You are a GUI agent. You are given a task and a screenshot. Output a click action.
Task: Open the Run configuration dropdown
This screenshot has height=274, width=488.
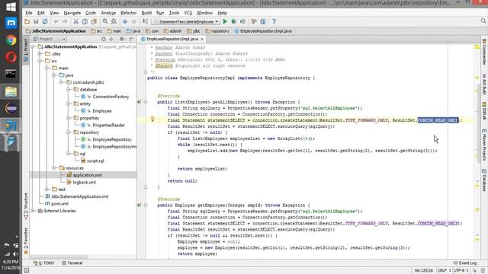(x=186, y=21)
